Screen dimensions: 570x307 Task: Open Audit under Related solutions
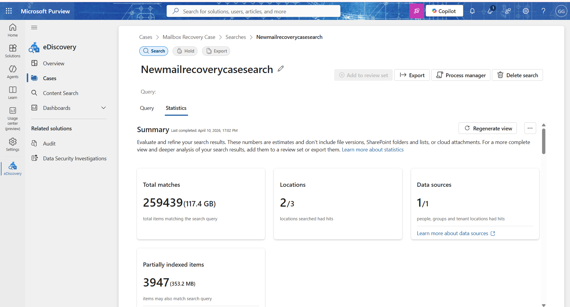[49, 143]
